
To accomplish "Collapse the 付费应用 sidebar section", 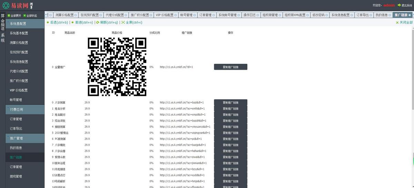I will (x=25, y=109).
